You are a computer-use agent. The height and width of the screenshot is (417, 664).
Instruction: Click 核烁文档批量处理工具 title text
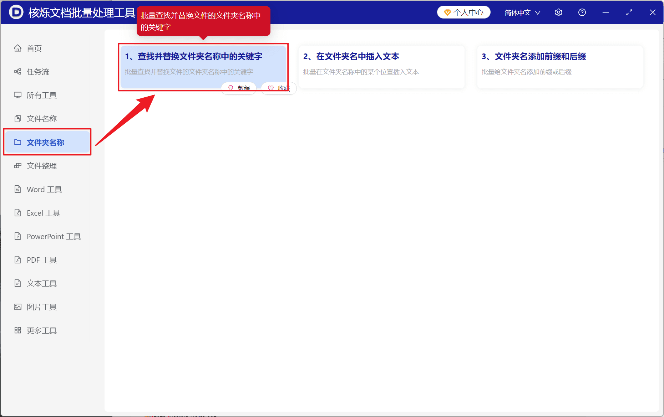click(x=82, y=12)
